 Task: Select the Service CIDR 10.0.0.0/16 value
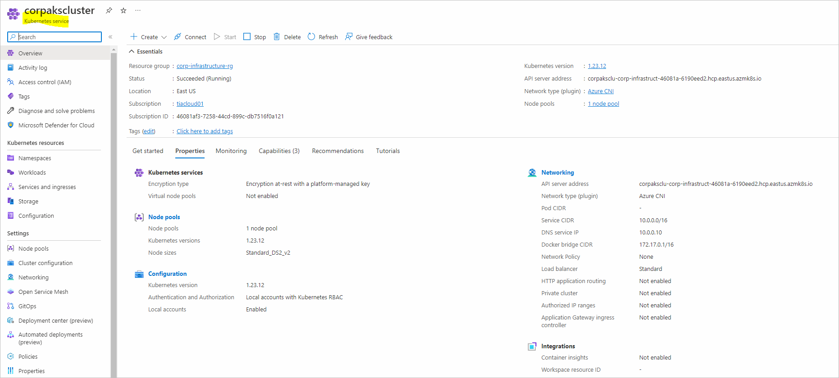tap(653, 220)
